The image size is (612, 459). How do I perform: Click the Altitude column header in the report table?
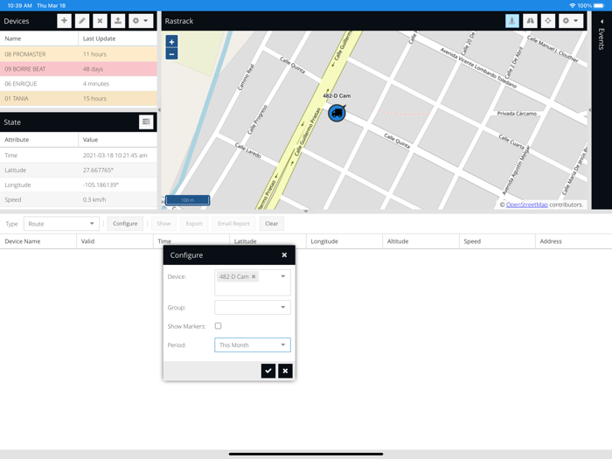coord(421,241)
